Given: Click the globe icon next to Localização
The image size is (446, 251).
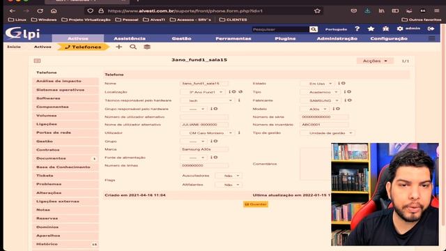Looking at the screenshot, I should click(x=240, y=91).
